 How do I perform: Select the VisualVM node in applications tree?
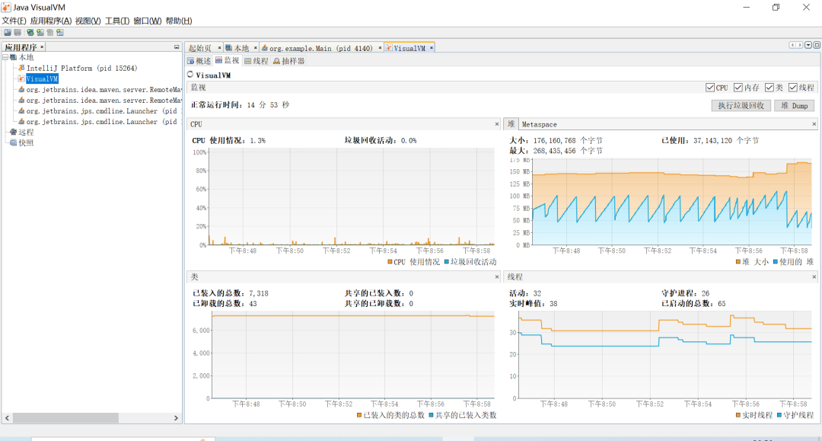[42, 78]
